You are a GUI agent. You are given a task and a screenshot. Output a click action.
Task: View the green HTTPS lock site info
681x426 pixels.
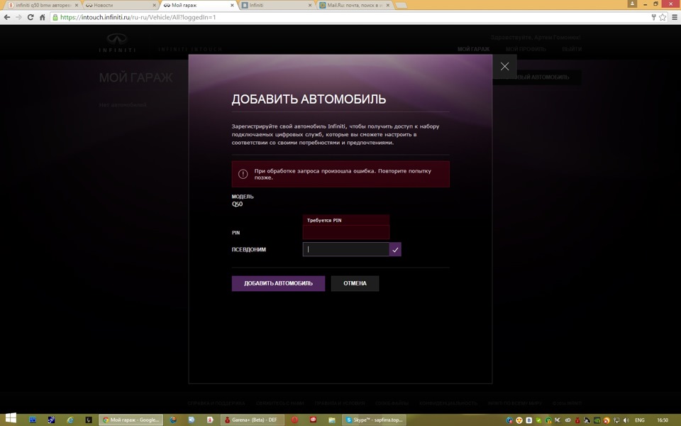coord(55,17)
